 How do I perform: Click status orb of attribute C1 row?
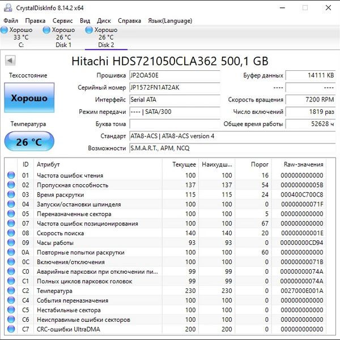pos(11,281)
